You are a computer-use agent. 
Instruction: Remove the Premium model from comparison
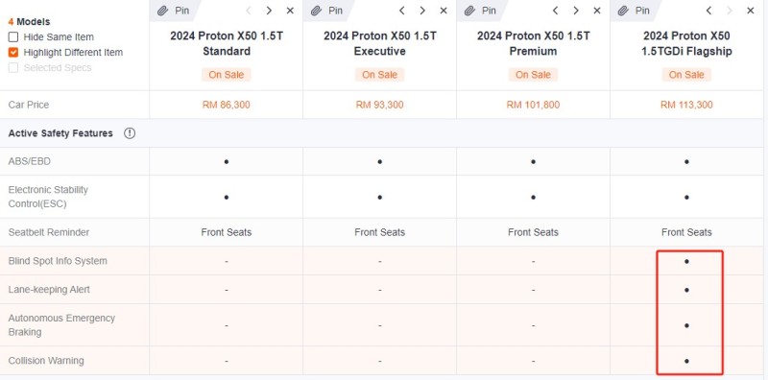[597, 11]
